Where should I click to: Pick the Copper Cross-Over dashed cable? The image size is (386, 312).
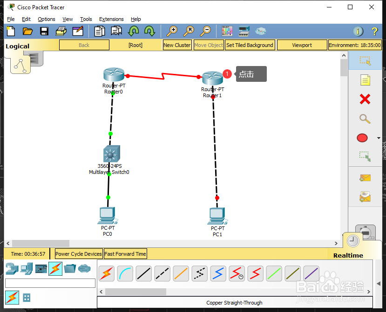pyautogui.click(x=163, y=273)
